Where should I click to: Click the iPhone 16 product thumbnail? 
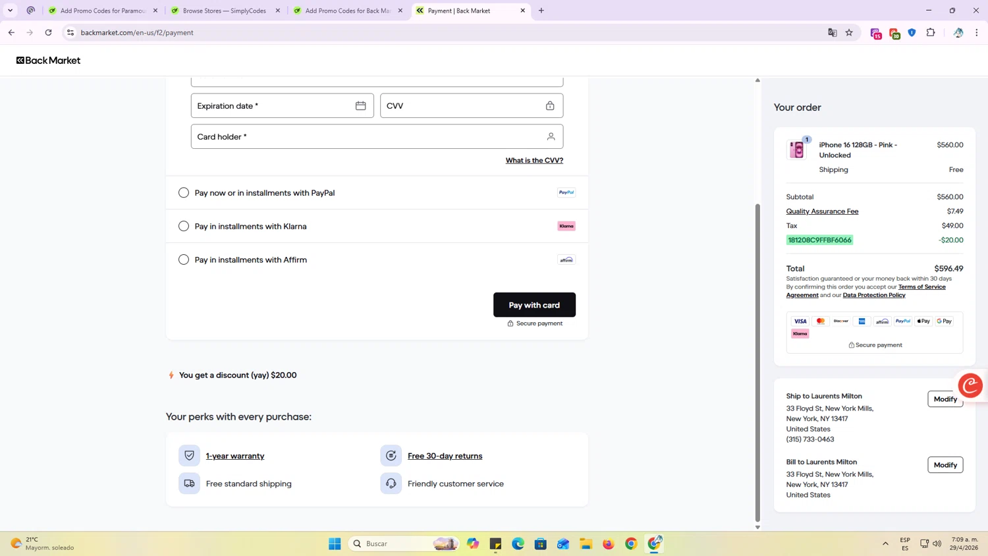797,150
